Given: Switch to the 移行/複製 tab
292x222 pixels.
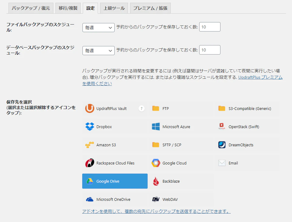Looking at the screenshot, I should pos(68,8).
